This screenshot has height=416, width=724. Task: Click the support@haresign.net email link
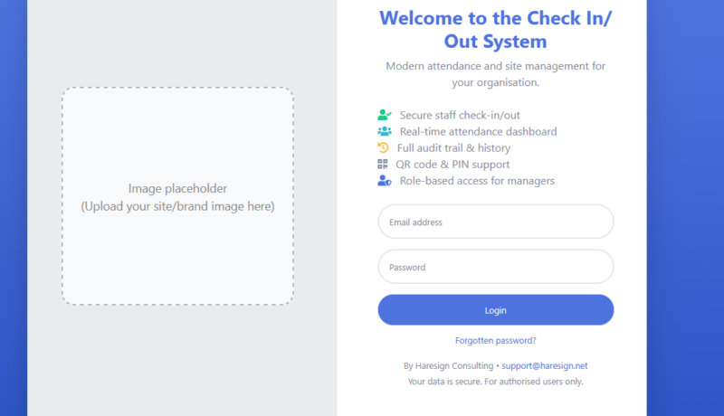pos(545,366)
